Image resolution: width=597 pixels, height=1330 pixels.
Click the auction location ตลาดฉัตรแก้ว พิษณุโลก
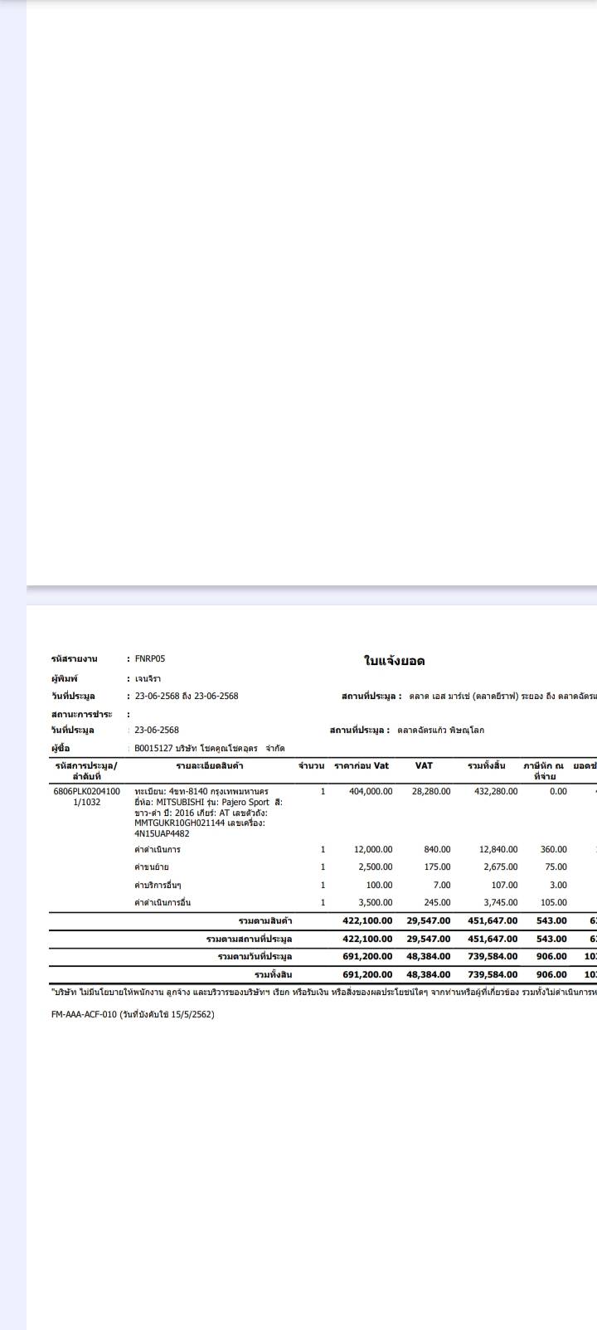440,731
